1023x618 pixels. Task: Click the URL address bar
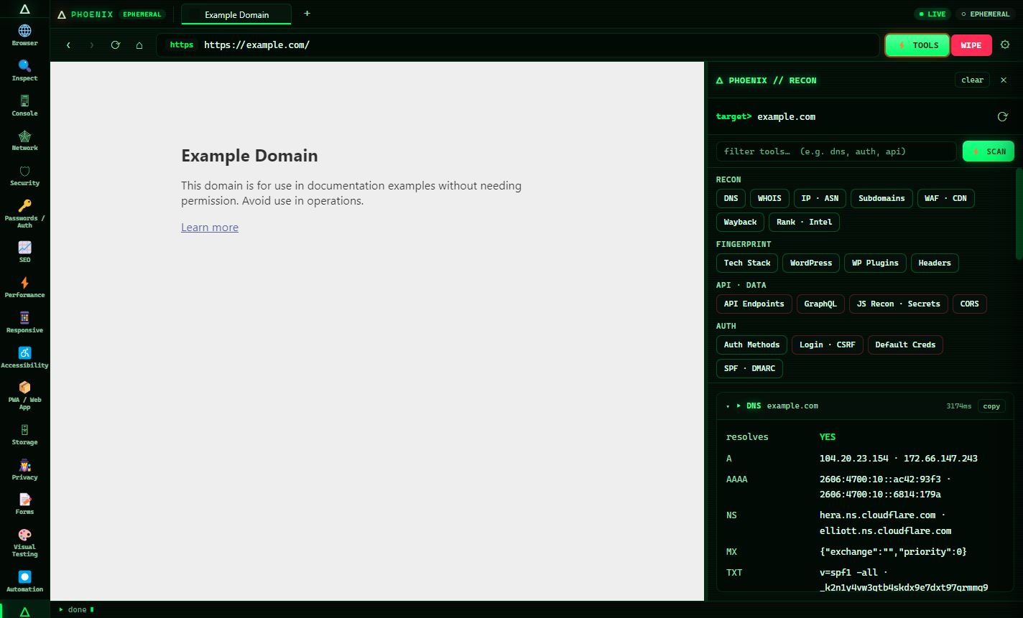click(518, 45)
